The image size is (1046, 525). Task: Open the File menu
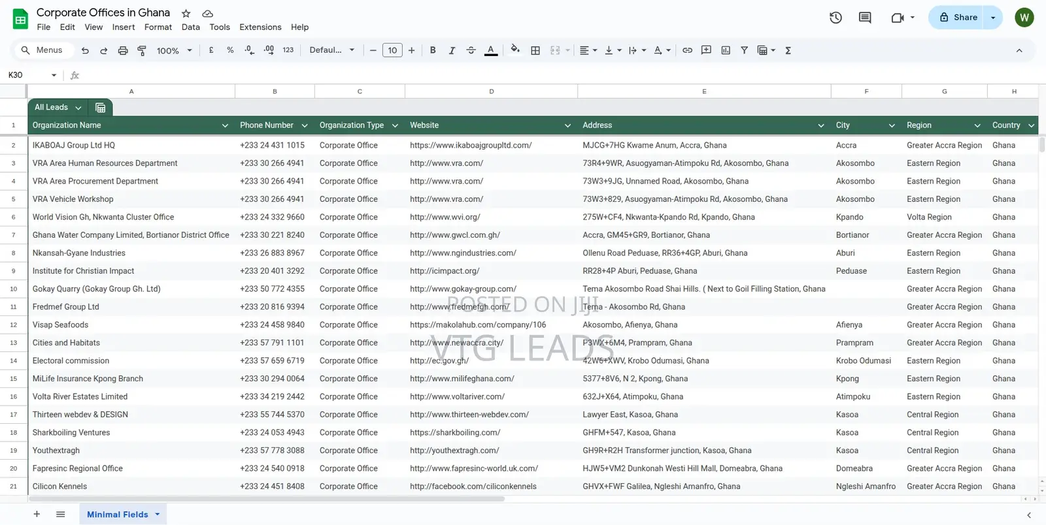point(44,27)
